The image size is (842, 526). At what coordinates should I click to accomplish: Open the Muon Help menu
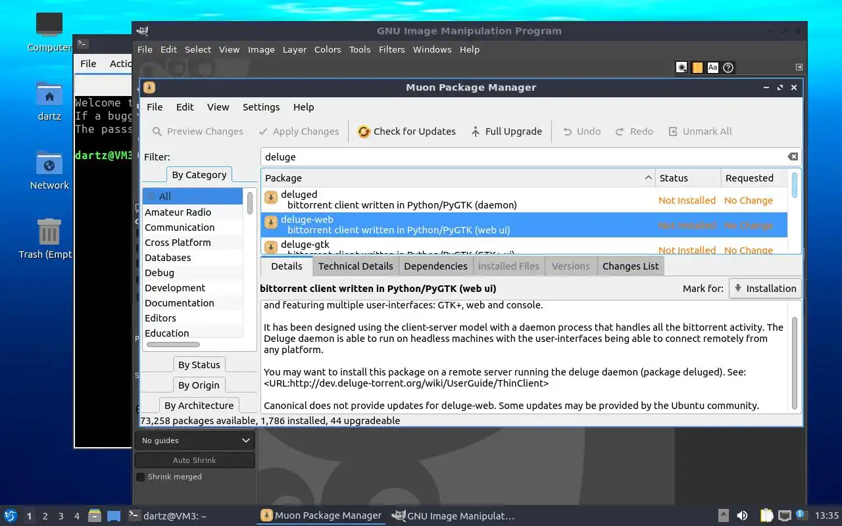303,107
